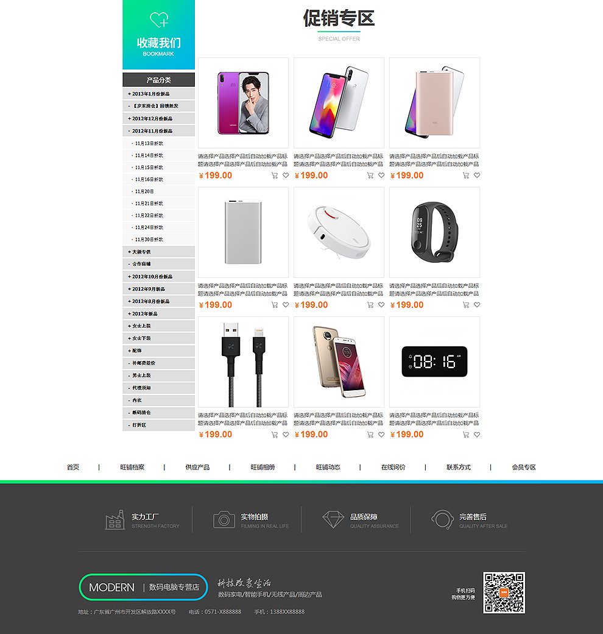Add the robot vacuum to cart
603x634 pixels.
(370, 305)
